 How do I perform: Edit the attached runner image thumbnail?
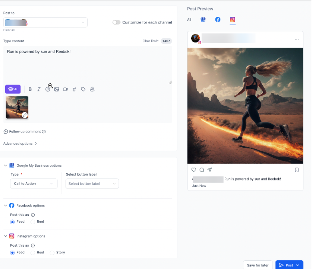(x=25, y=115)
